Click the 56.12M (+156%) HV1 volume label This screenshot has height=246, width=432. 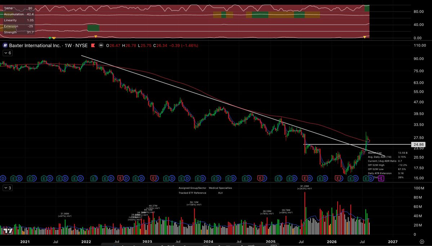click(x=194, y=203)
